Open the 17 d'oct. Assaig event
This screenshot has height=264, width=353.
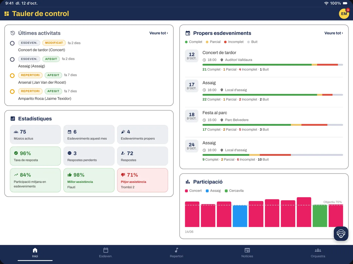[264, 91]
